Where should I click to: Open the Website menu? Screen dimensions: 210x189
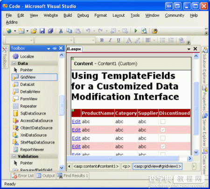coord(51,15)
